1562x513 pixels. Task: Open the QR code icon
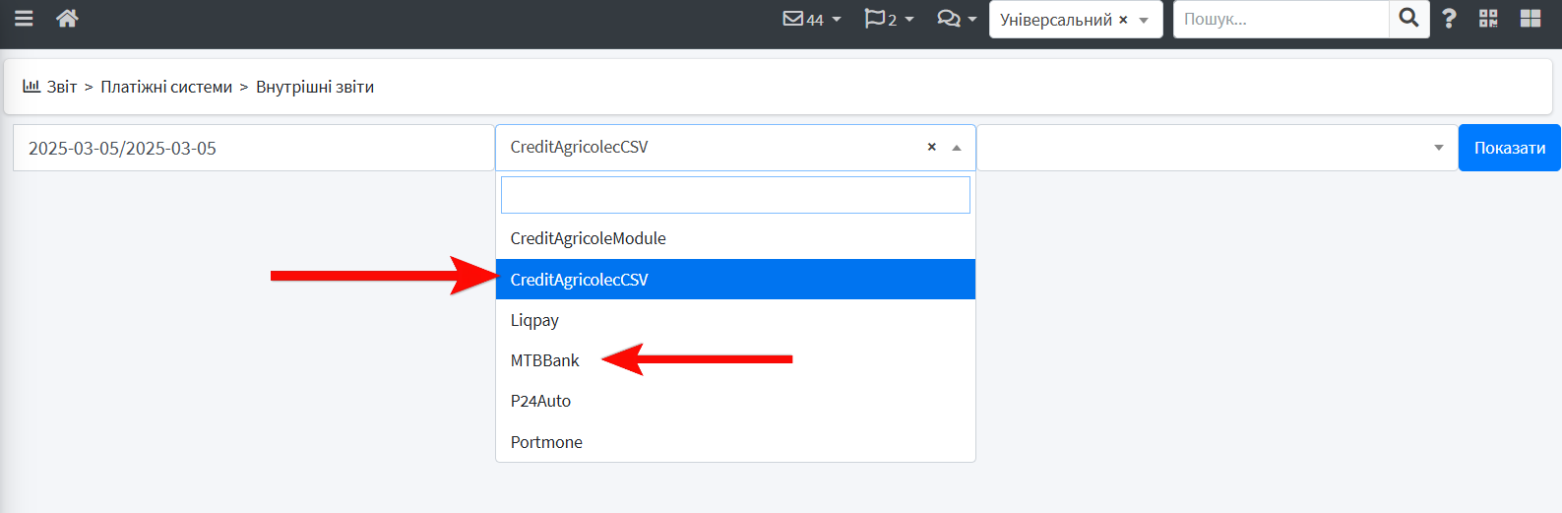tap(1488, 19)
